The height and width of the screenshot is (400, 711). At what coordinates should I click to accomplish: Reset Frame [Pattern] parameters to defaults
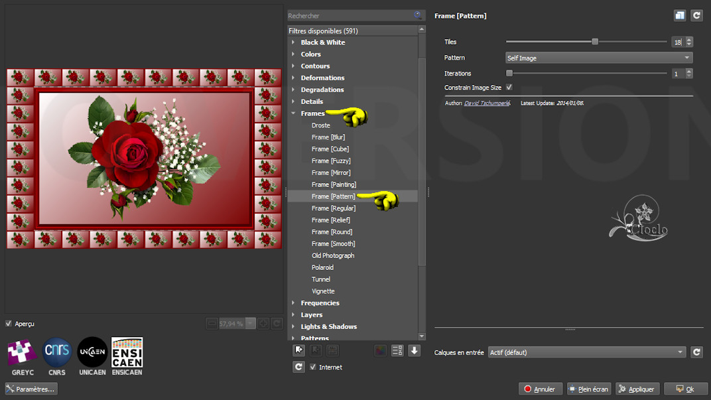696,15
